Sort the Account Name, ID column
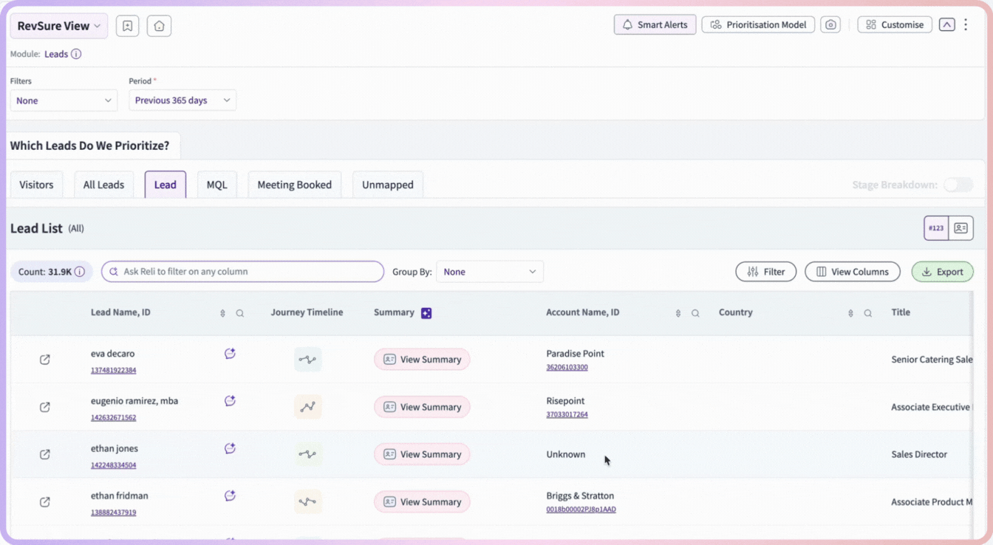This screenshot has height=545, width=993. [x=678, y=313]
